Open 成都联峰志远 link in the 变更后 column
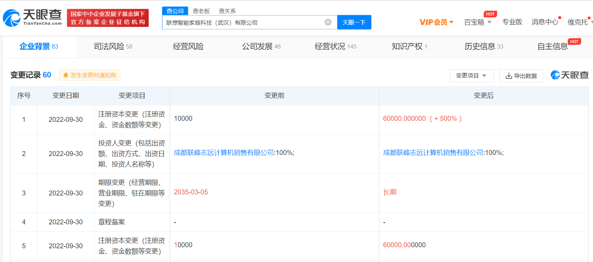Image resolution: width=593 pixels, height=262 pixels. point(433,153)
